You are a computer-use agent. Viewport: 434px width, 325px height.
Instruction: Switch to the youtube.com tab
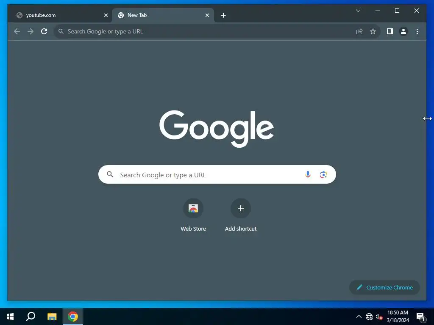coord(61,16)
